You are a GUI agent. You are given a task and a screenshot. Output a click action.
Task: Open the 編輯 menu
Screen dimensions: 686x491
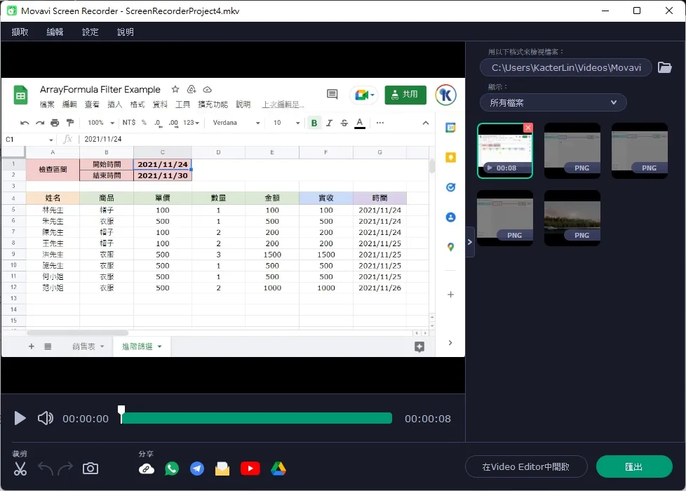click(x=55, y=32)
